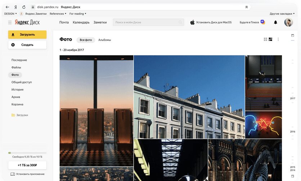This screenshot has height=181, width=301.
Task: Click the yellow Загрузить button
Action: [27, 35]
